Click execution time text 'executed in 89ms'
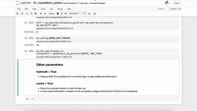 pyautogui.click(x=54, y=57)
